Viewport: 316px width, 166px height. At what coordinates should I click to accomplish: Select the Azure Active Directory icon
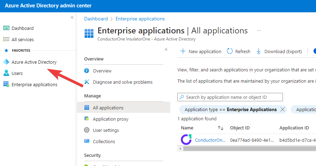[x=6, y=62]
